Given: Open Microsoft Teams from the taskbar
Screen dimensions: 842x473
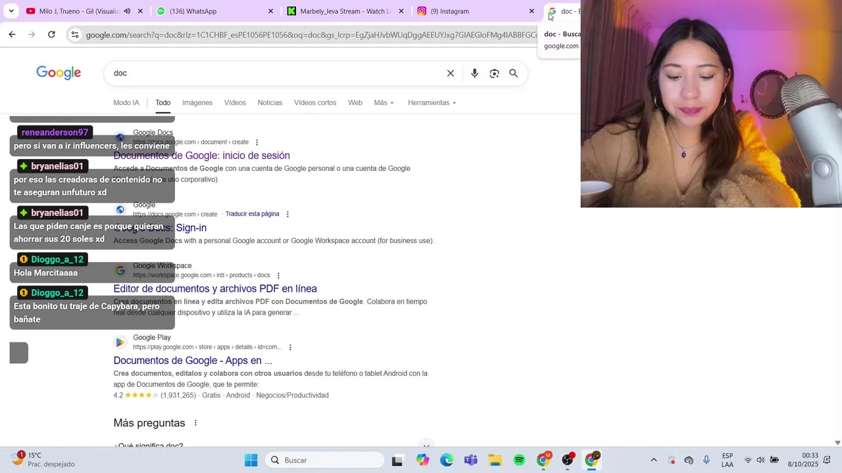Looking at the screenshot, I should tap(471, 461).
